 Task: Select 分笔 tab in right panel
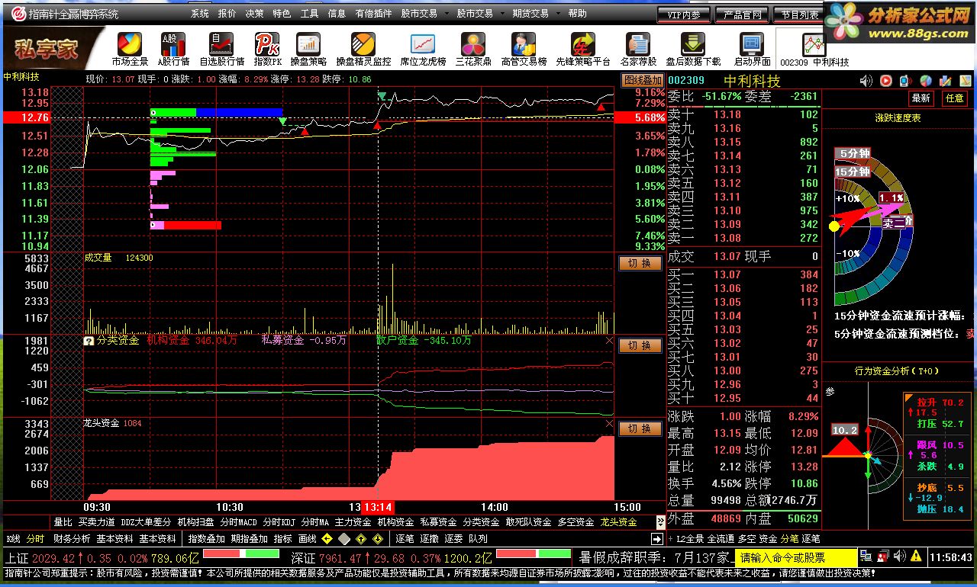tap(789, 539)
